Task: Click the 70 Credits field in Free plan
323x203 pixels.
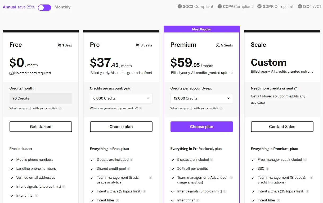Action: point(41,98)
